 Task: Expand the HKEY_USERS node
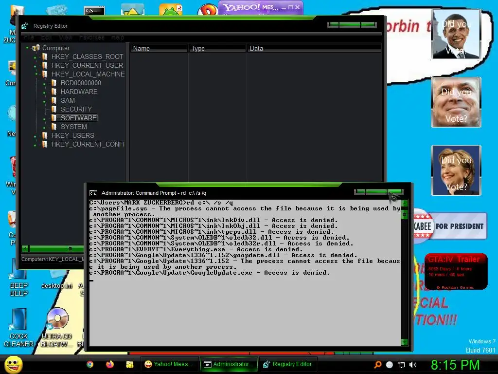pos(35,136)
